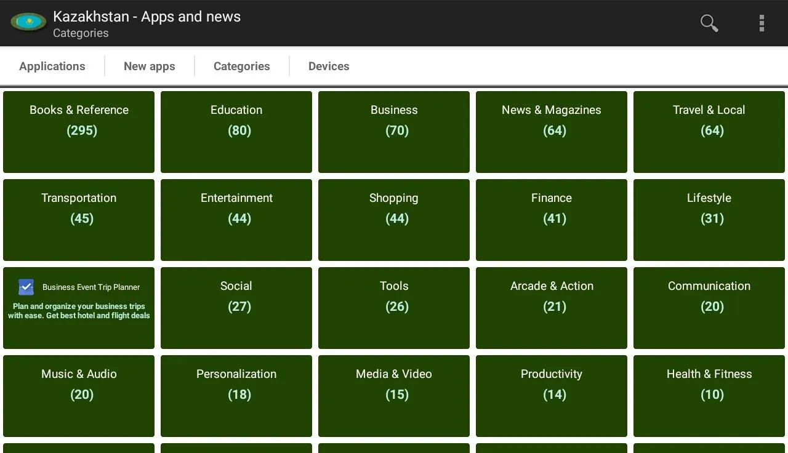Open the Education category tile

(x=236, y=132)
